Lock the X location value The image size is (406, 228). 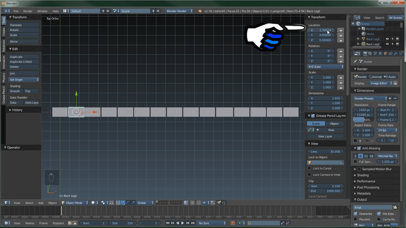pos(340,30)
